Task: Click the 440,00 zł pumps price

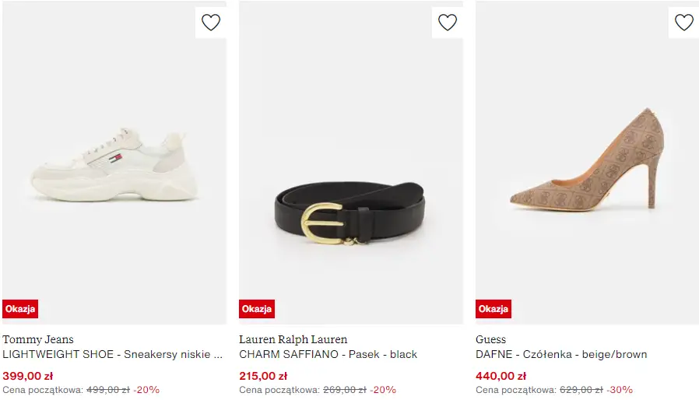Action: [x=501, y=376]
